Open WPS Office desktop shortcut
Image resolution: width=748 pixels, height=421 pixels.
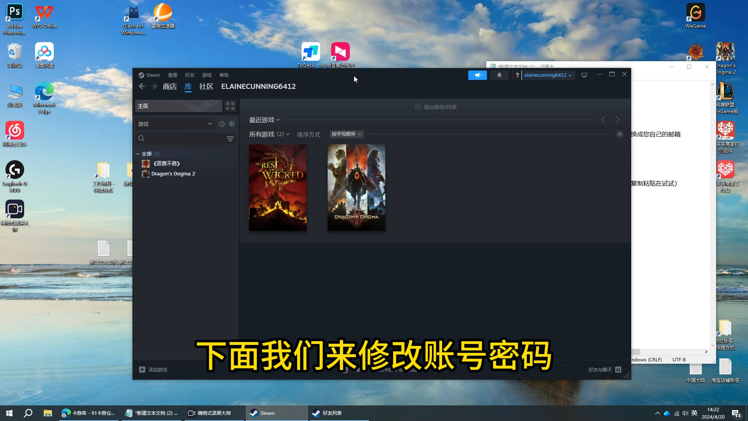[x=44, y=16]
